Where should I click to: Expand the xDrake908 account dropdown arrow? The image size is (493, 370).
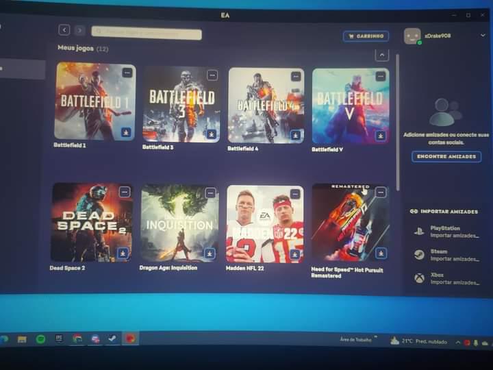(483, 35)
